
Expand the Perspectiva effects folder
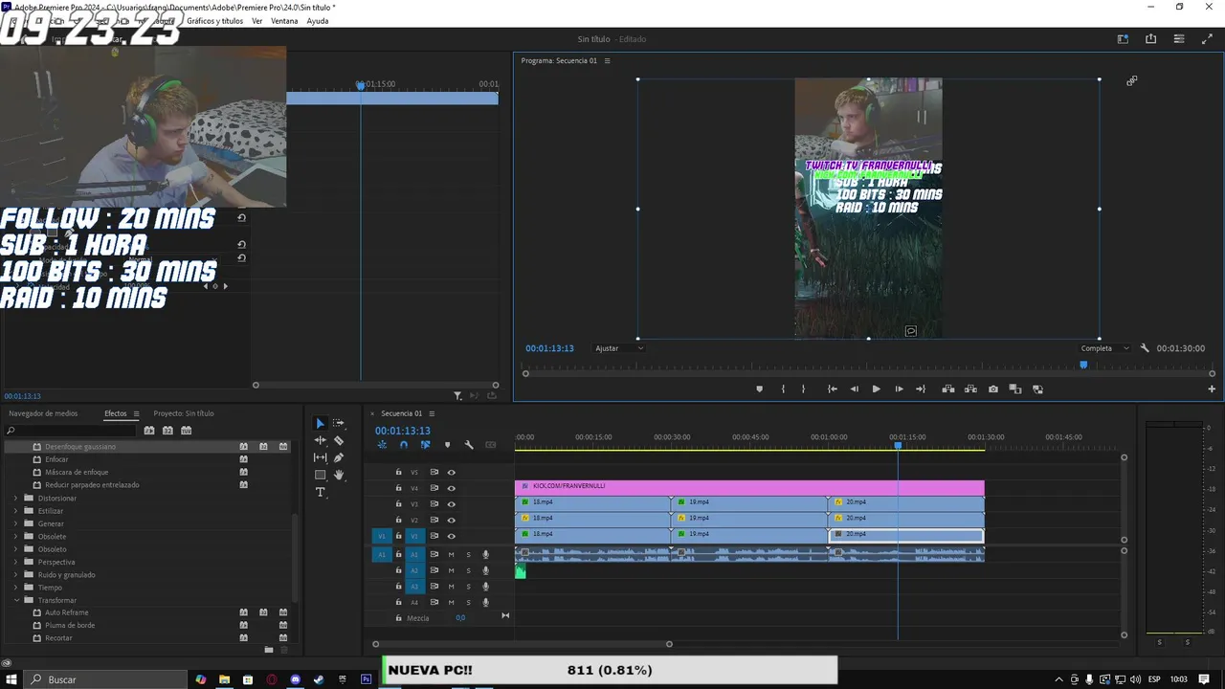15,562
